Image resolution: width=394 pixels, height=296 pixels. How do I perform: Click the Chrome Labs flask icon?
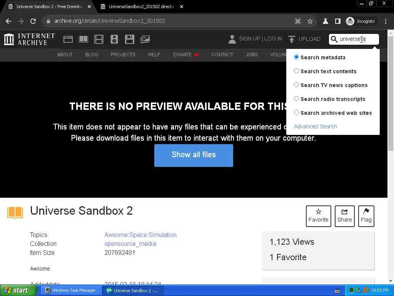[326, 21]
